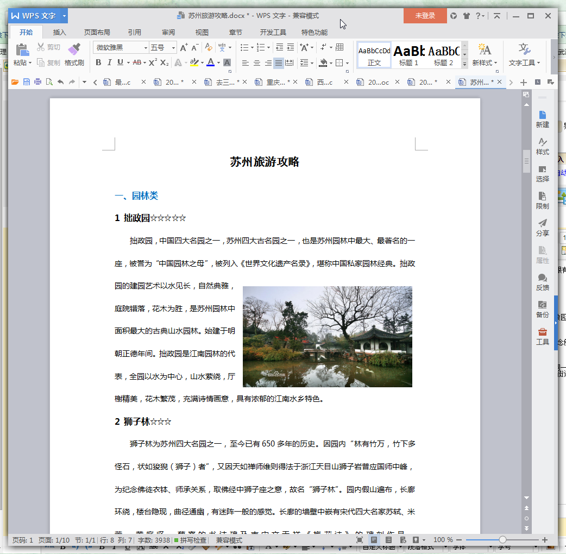Click the Format Painter (格式刷) icon

[x=74, y=50]
